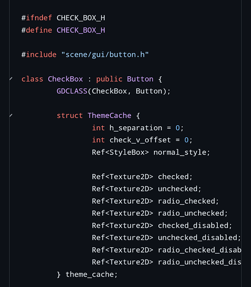Screen dimensions: 251x287
Task: Click the radio_unchecked member name
Action: [x=191, y=213]
